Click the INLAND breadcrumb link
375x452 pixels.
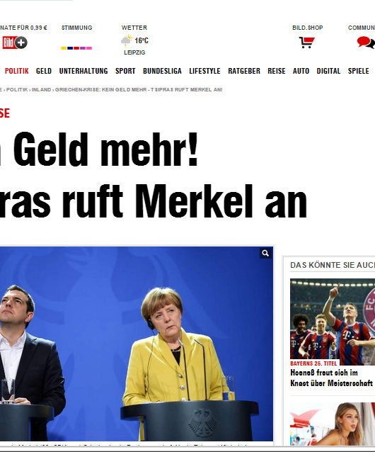[x=41, y=90]
